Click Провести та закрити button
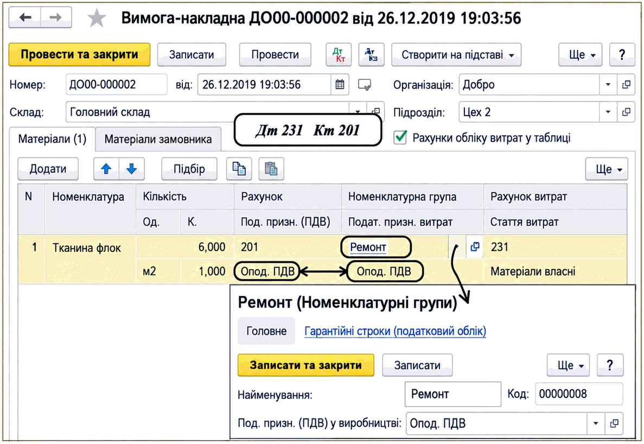Image resolution: width=644 pixels, height=444 pixels. (79, 55)
